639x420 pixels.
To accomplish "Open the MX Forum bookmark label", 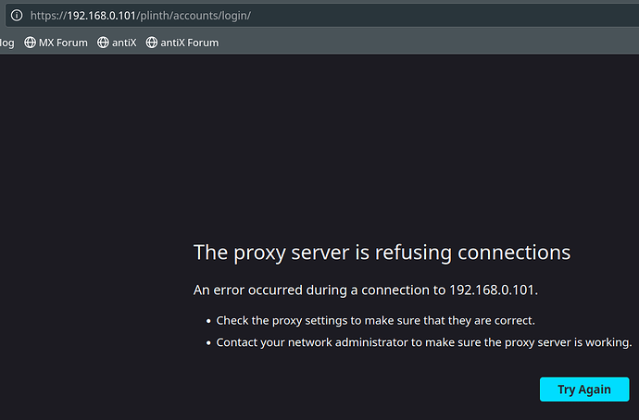I will [63, 42].
